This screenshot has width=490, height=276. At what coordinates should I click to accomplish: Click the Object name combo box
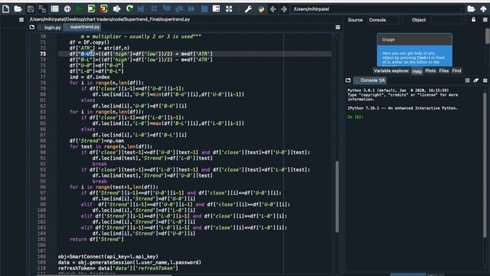click(x=449, y=20)
